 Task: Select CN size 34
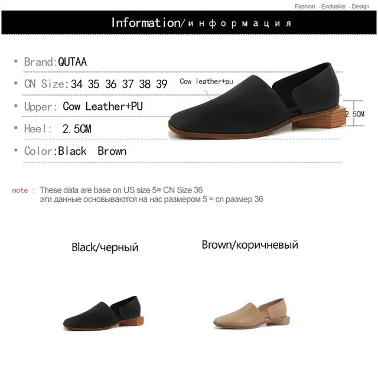(x=77, y=84)
